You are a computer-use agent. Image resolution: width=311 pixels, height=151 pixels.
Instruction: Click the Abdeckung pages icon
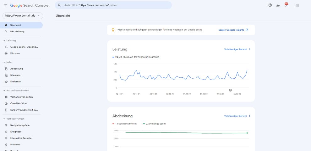pos(6,69)
